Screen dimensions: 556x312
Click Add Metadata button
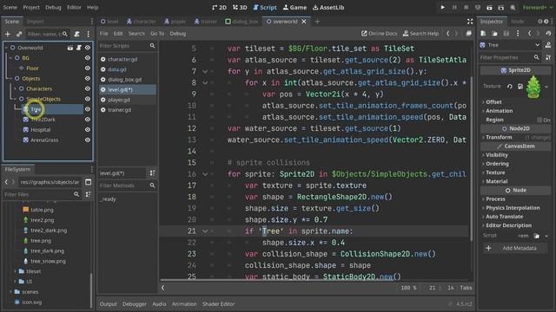pyautogui.click(x=515, y=248)
